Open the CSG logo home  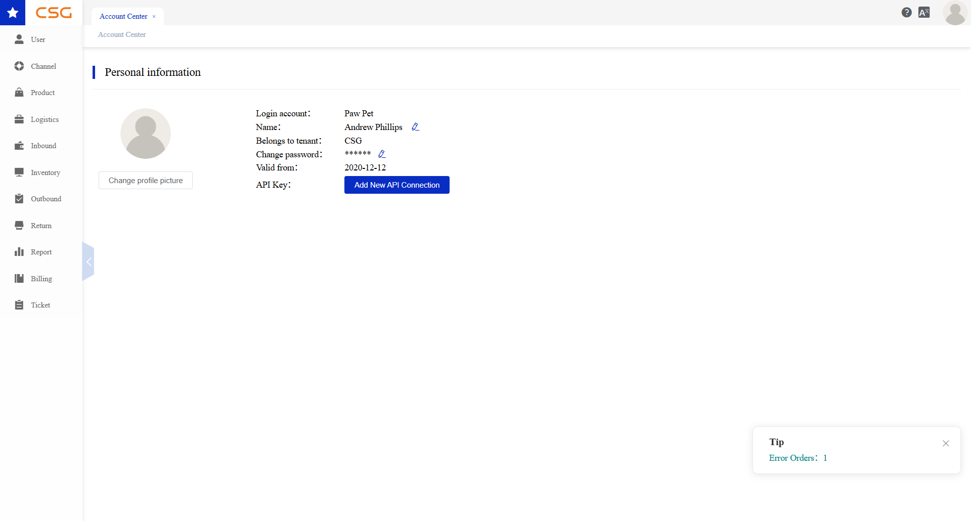(x=54, y=13)
